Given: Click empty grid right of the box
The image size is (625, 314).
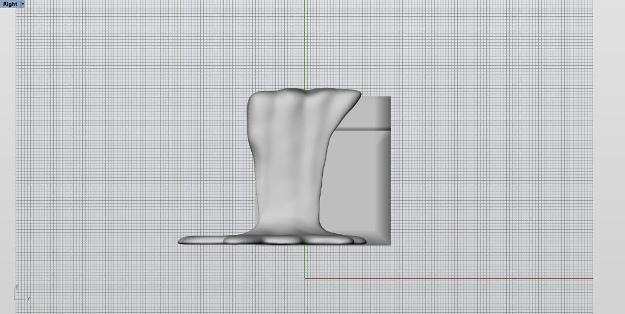Looking at the screenshot, I should click(492, 173).
